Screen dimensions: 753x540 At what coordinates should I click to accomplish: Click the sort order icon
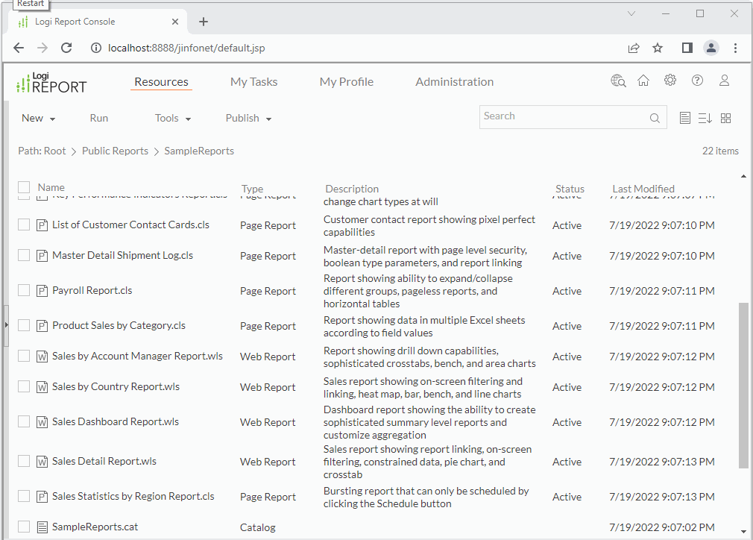click(x=705, y=119)
